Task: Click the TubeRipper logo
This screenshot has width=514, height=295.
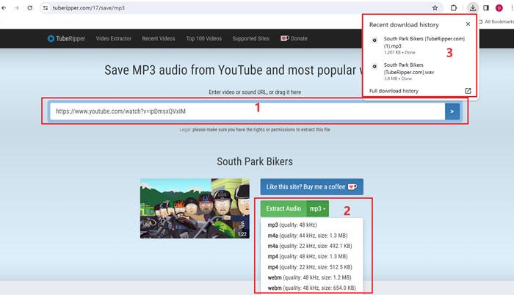Action: (66, 39)
